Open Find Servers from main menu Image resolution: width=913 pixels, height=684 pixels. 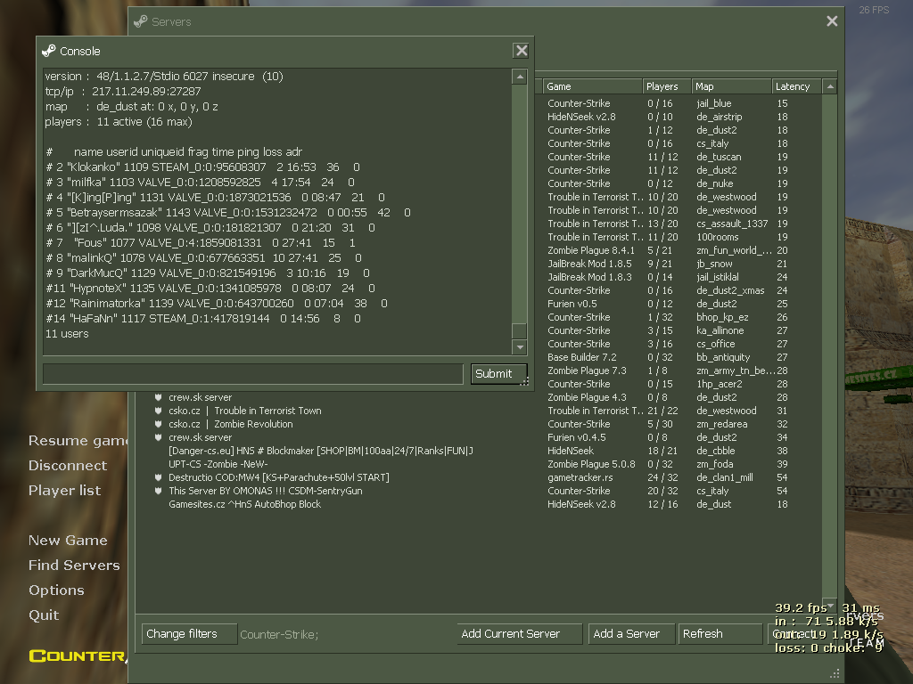pos(73,565)
